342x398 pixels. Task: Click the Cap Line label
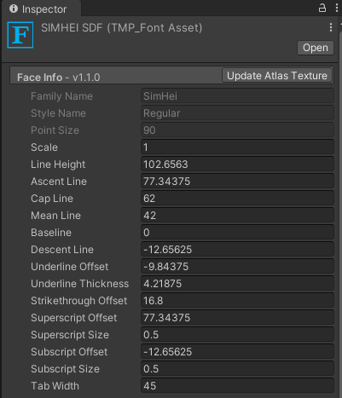point(52,199)
